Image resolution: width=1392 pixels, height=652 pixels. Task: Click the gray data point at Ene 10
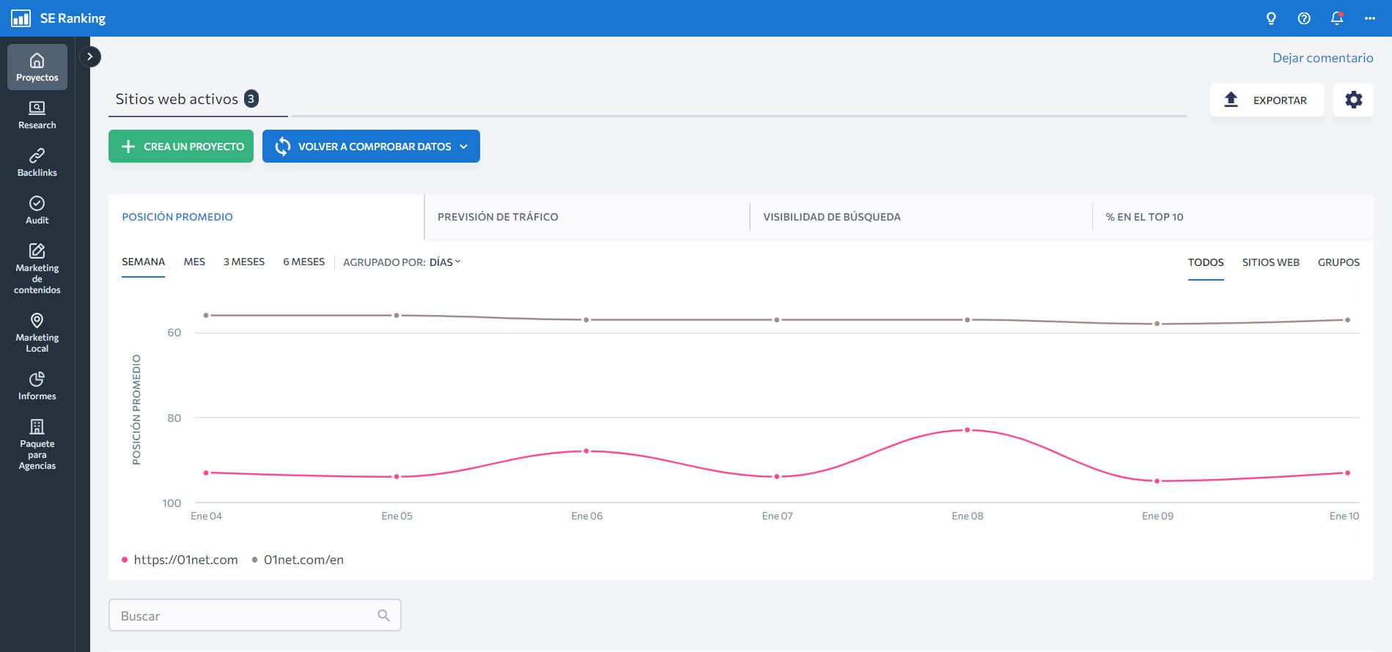tap(1347, 320)
